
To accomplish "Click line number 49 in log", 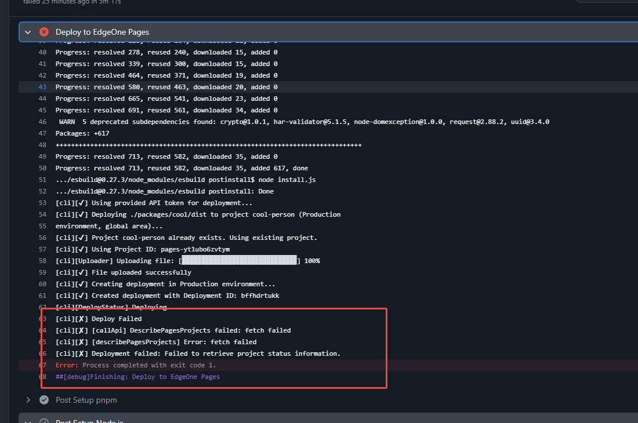I will coord(42,156).
